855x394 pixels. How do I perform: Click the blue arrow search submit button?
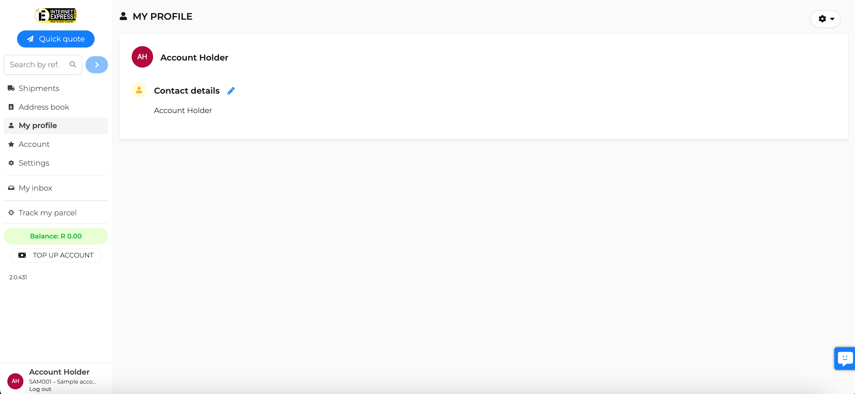[97, 65]
